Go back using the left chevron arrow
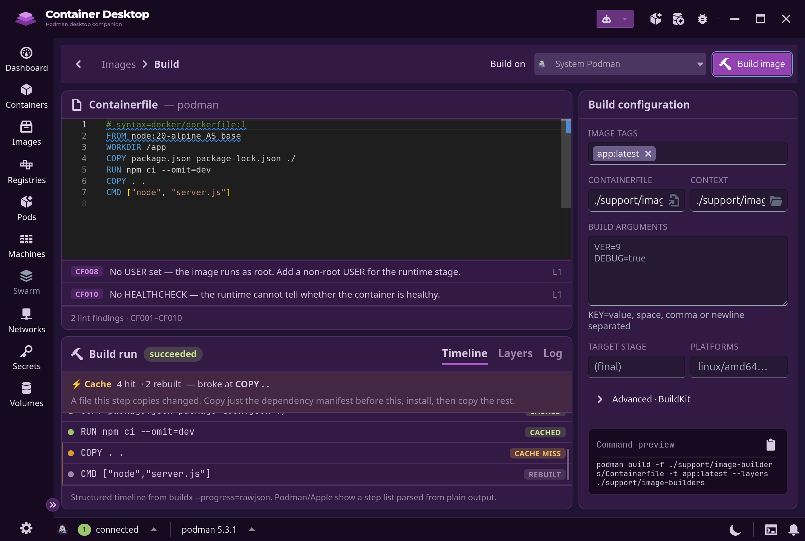The width and height of the screenshot is (805, 541). pos(78,64)
